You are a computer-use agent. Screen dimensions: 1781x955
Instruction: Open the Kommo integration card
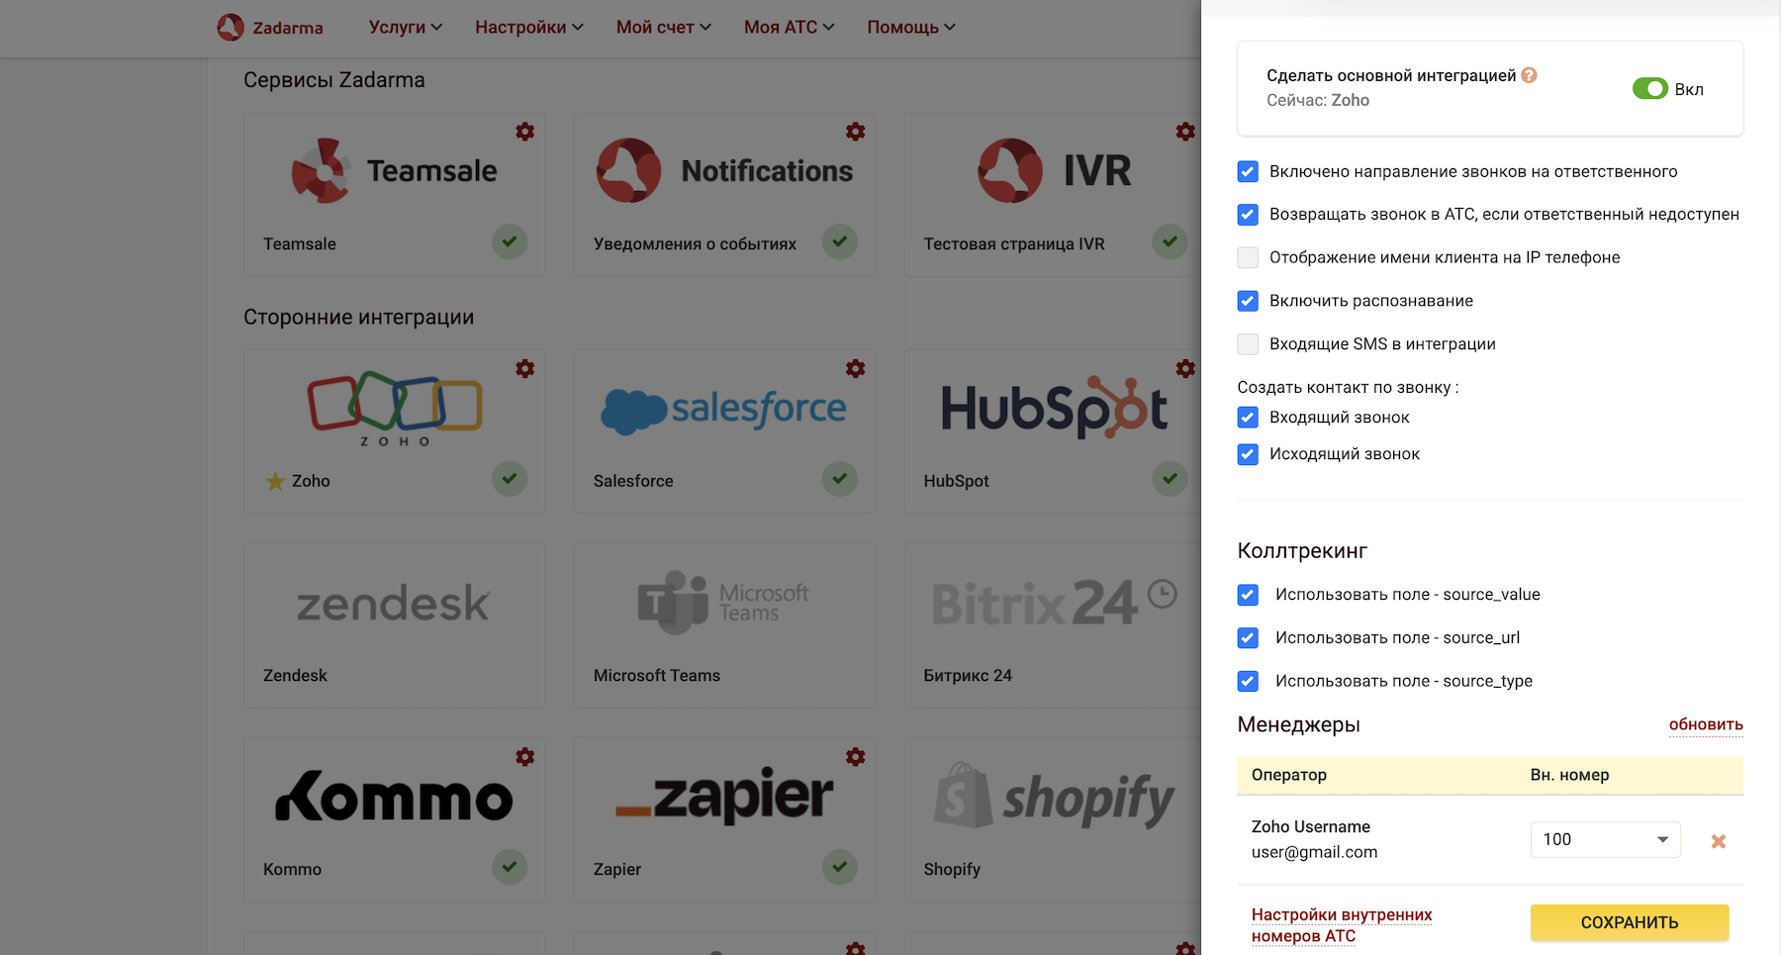coord(394,819)
